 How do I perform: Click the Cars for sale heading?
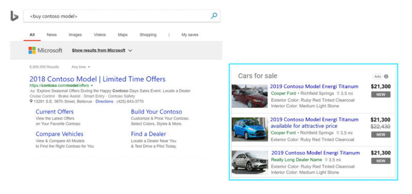point(257,76)
